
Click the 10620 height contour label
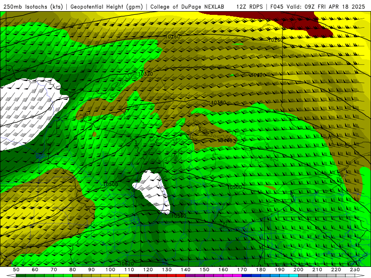point(126,263)
